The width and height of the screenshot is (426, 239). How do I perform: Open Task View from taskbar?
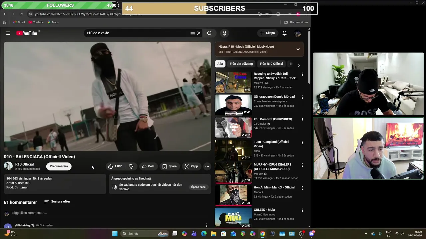click(x=175, y=234)
